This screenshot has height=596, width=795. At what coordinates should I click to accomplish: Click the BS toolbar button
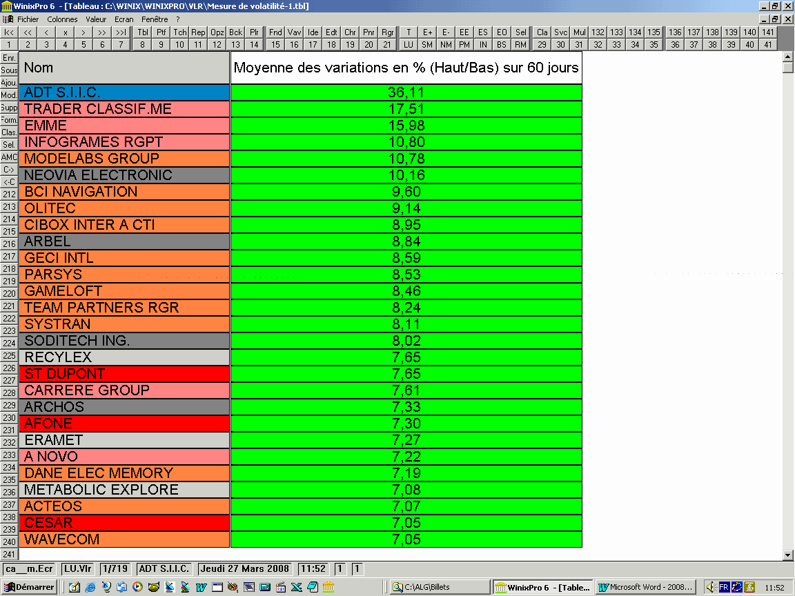502,45
